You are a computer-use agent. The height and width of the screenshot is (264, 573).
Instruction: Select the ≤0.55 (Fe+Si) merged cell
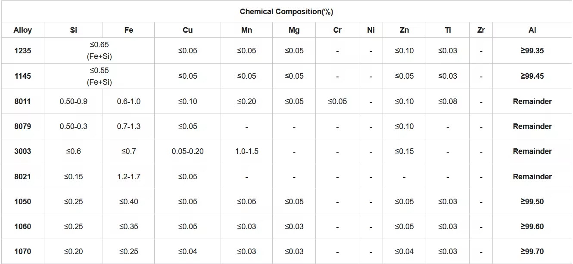pyautogui.click(x=99, y=76)
